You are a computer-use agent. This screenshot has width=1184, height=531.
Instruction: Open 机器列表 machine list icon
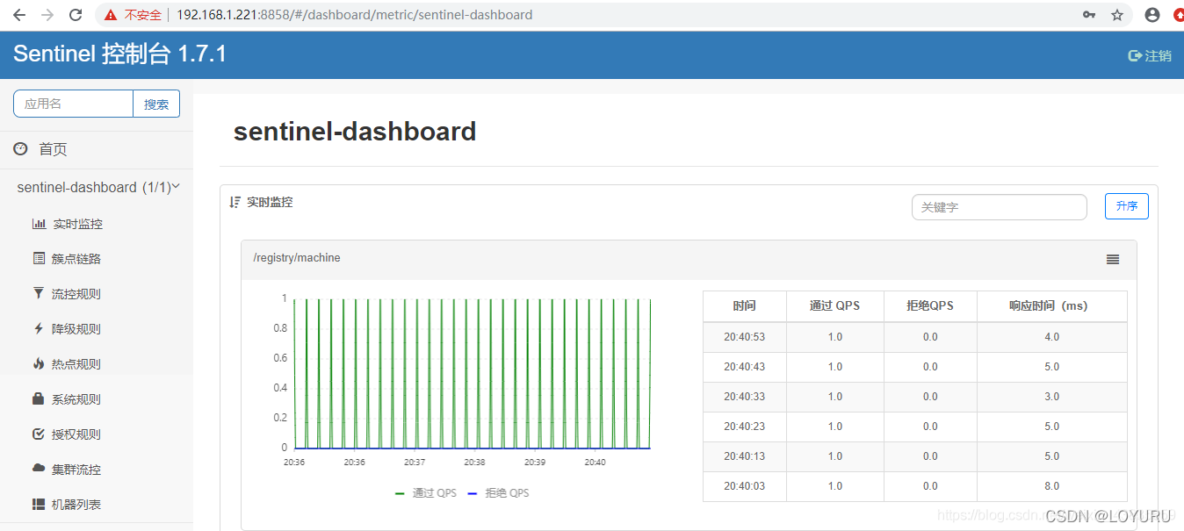point(38,504)
